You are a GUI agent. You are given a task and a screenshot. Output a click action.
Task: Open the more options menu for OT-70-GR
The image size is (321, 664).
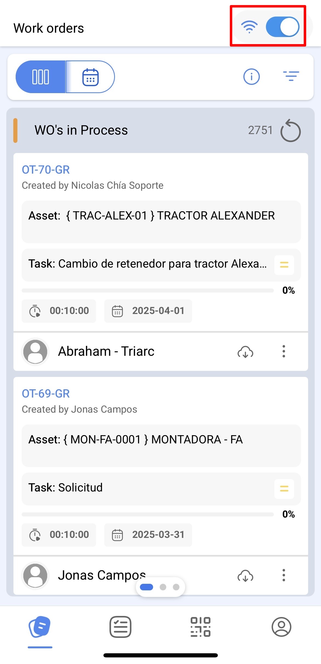[x=284, y=351]
